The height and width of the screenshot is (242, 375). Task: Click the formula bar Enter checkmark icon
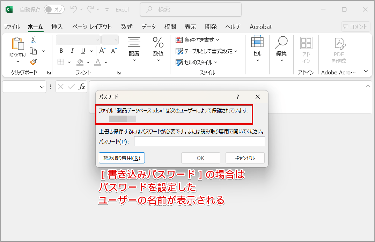pyautogui.click(x=71, y=87)
